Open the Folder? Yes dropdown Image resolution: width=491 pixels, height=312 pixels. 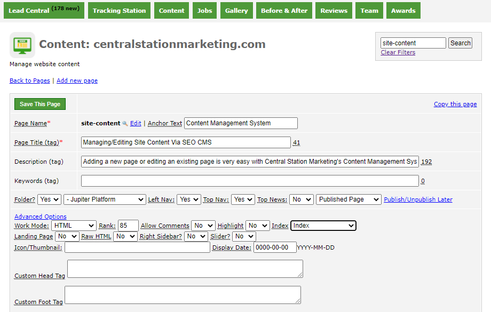coord(49,199)
